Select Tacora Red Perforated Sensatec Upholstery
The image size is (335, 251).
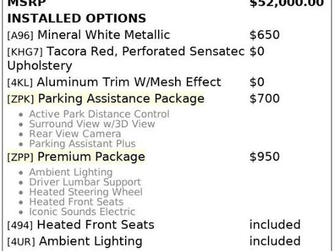pos(126,58)
